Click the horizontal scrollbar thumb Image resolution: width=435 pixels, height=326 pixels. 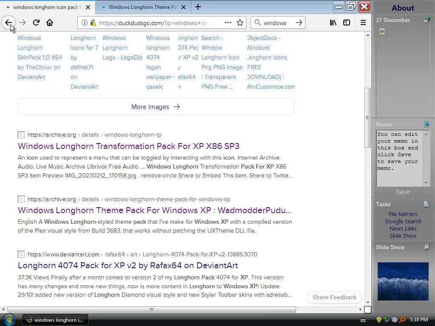tap(152, 309)
